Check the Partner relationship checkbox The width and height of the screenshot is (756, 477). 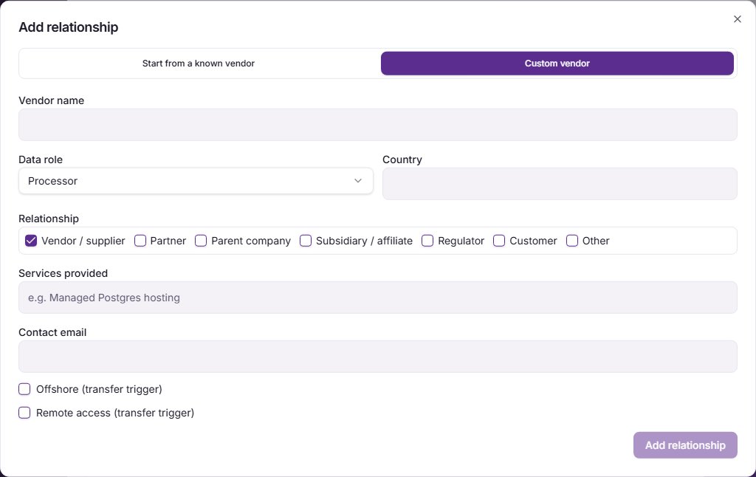[x=140, y=241]
